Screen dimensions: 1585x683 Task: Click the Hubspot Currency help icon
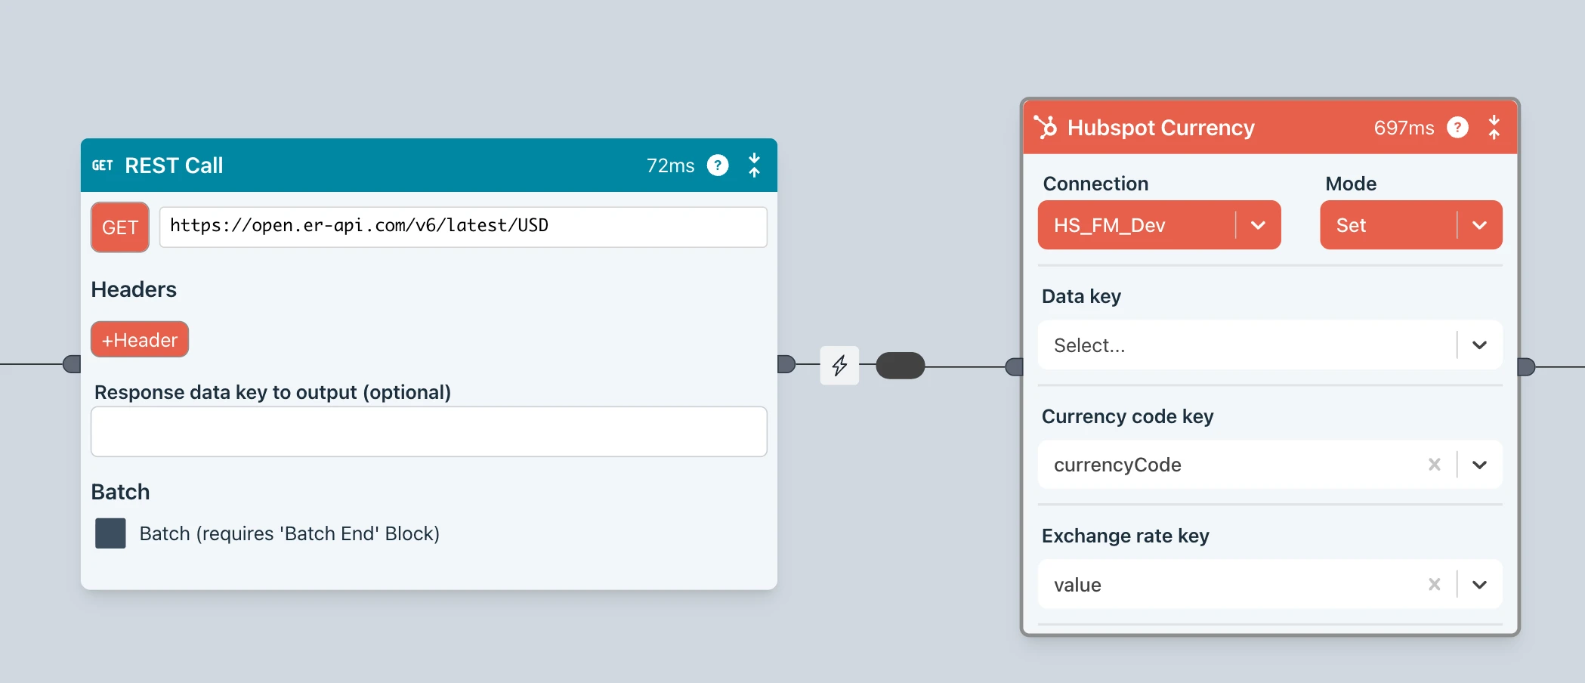1457,128
